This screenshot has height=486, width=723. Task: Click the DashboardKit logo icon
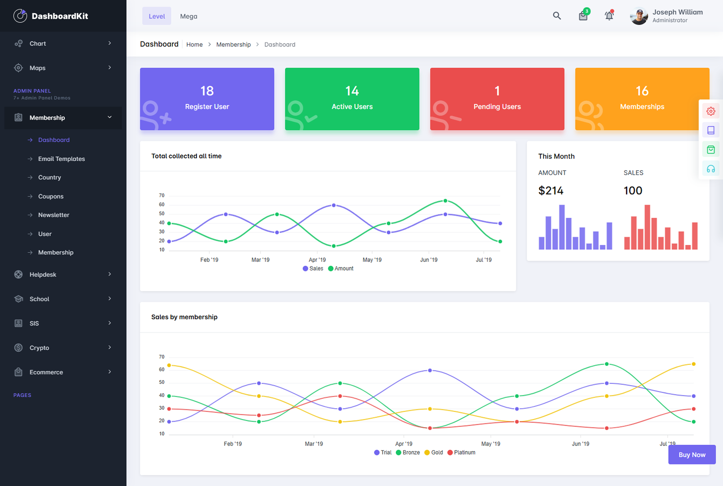click(x=20, y=16)
